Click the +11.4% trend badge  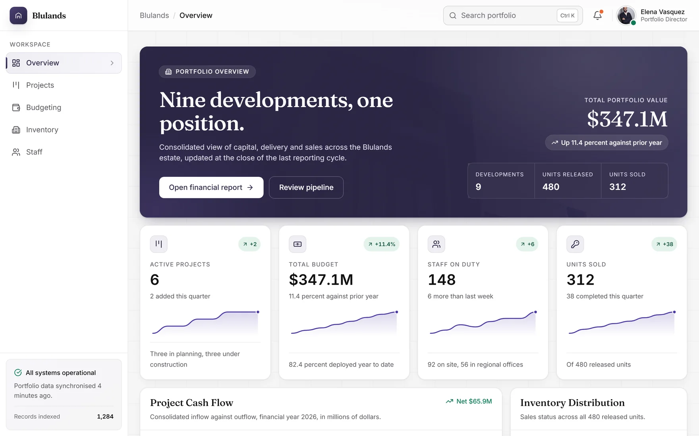pos(381,244)
